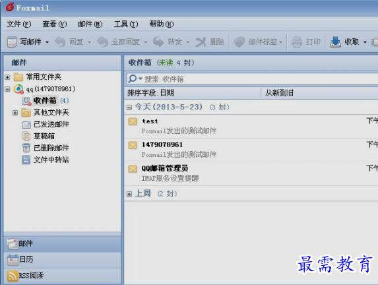The width and height of the screenshot is (378, 285).
Task: Select the 已发送邮件 folder label
Action: [51, 125]
